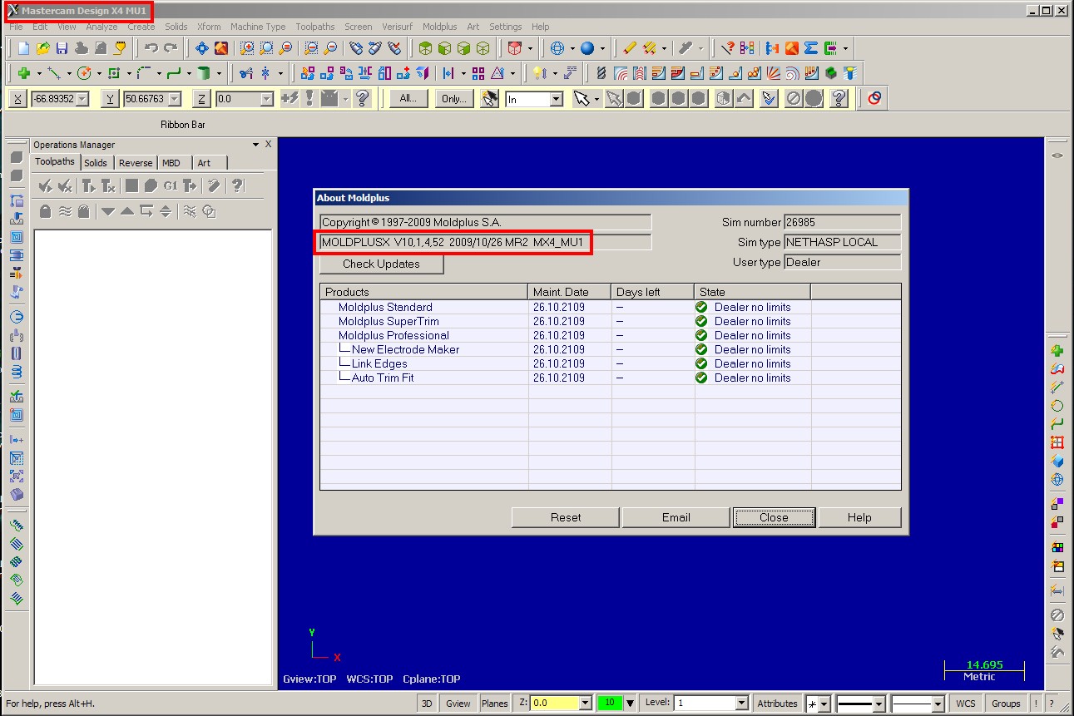
Task: Click the Undo arrow in the top toolbar
Action: 151,48
